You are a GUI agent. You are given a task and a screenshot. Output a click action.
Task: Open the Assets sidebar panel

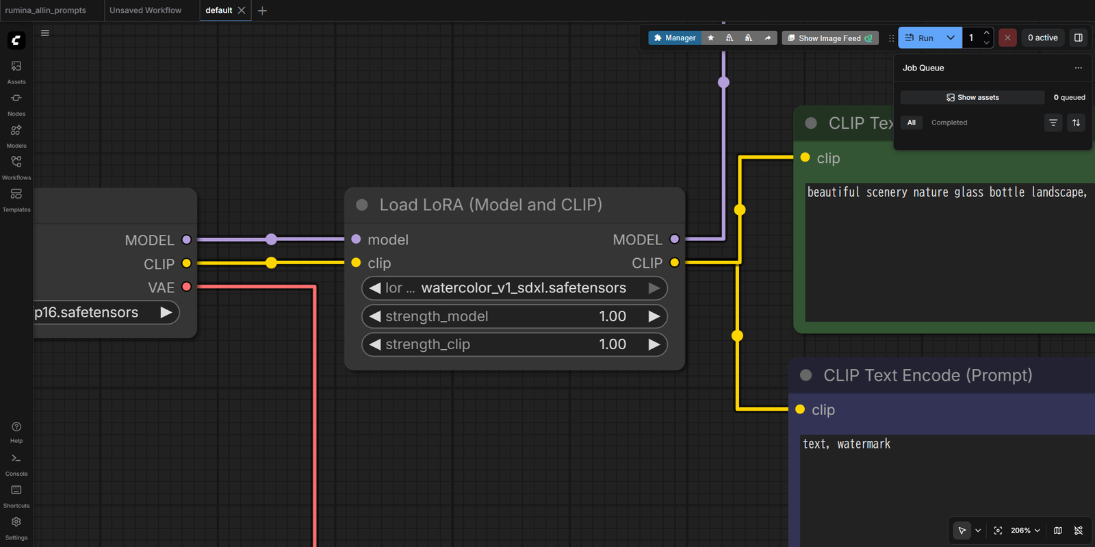[x=16, y=71]
